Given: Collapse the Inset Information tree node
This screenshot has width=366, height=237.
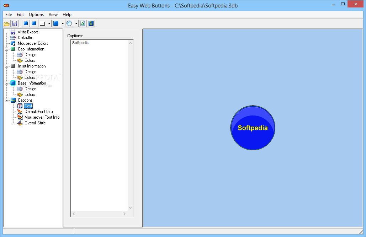Looking at the screenshot, I should 6,66.
